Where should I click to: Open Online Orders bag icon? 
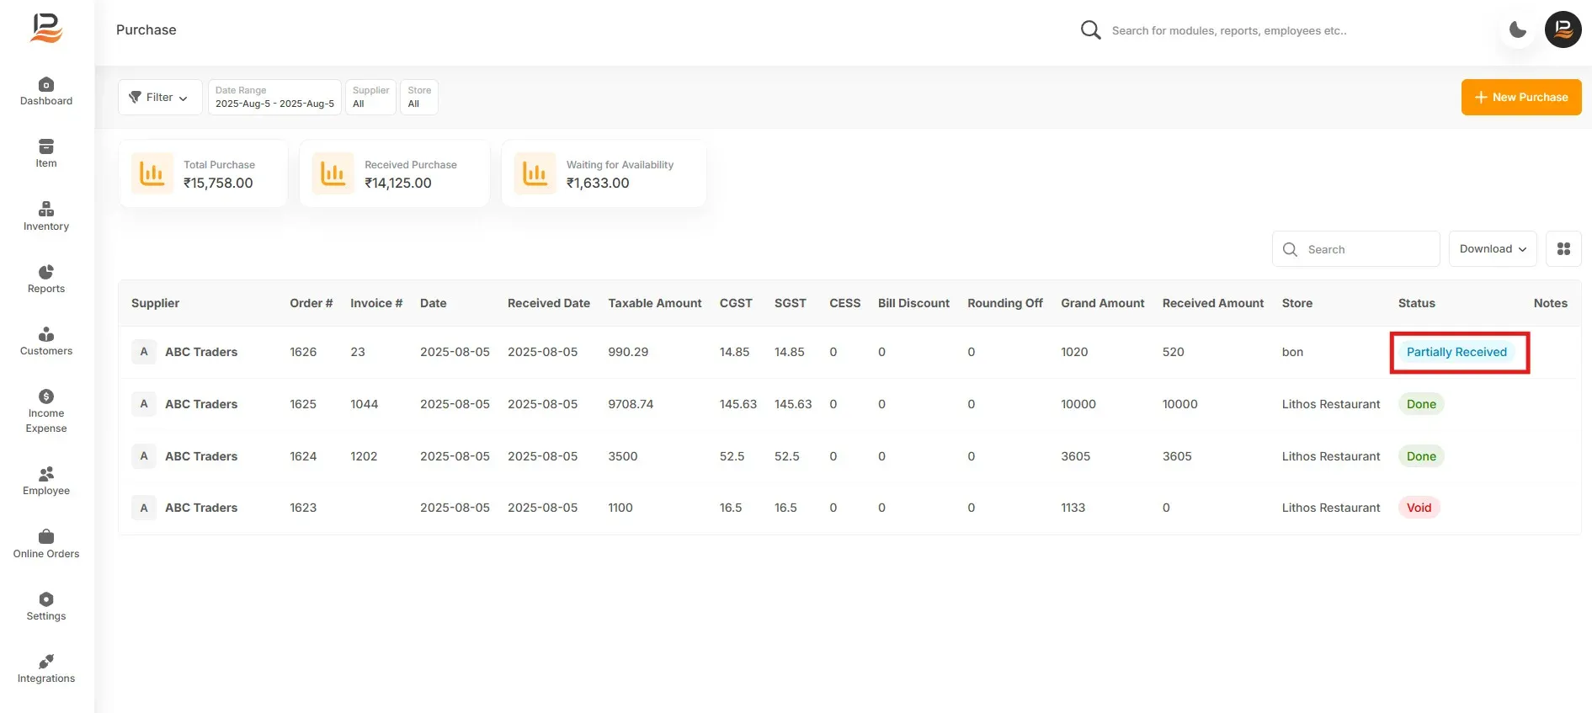pyautogui.click(x=46, y=537)
